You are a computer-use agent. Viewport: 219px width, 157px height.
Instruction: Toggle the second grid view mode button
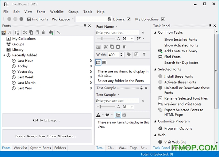point(104,62)
